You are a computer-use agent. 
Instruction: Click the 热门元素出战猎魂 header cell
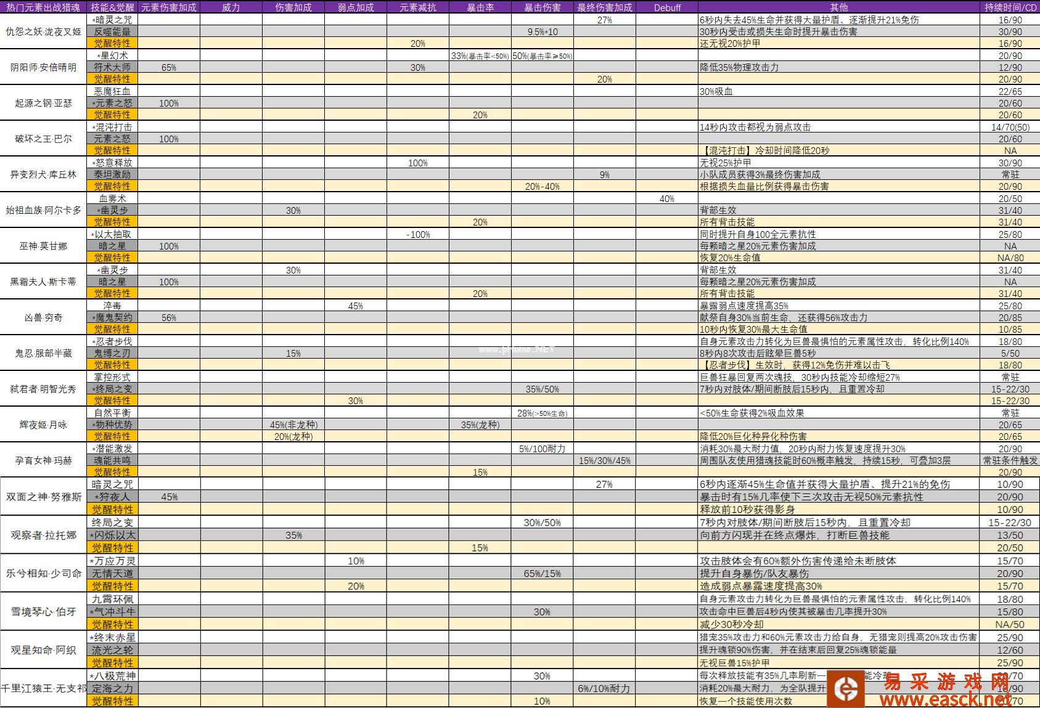coord(43,7)
